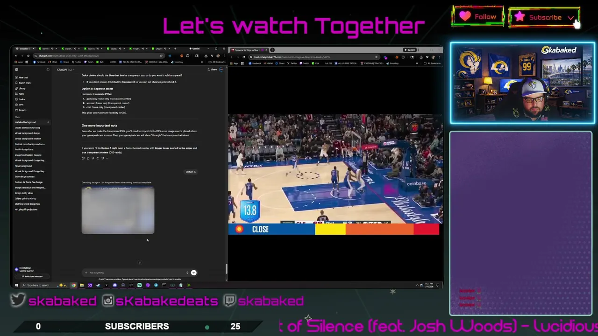The image size is (598, 336).
Task: Click the regenerate response icon
Action: coord(102,158)
